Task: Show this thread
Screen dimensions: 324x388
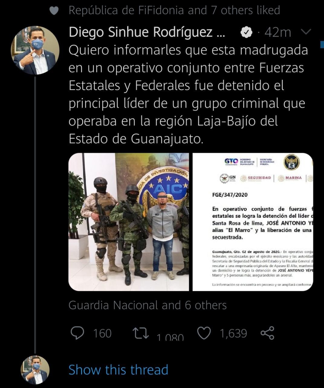Action: click(118, 370)
